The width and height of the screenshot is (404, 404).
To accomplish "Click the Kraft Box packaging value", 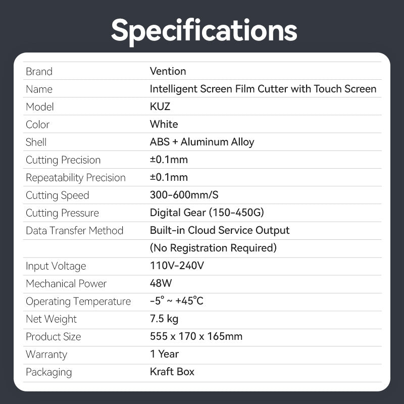I will pos(172,372).
